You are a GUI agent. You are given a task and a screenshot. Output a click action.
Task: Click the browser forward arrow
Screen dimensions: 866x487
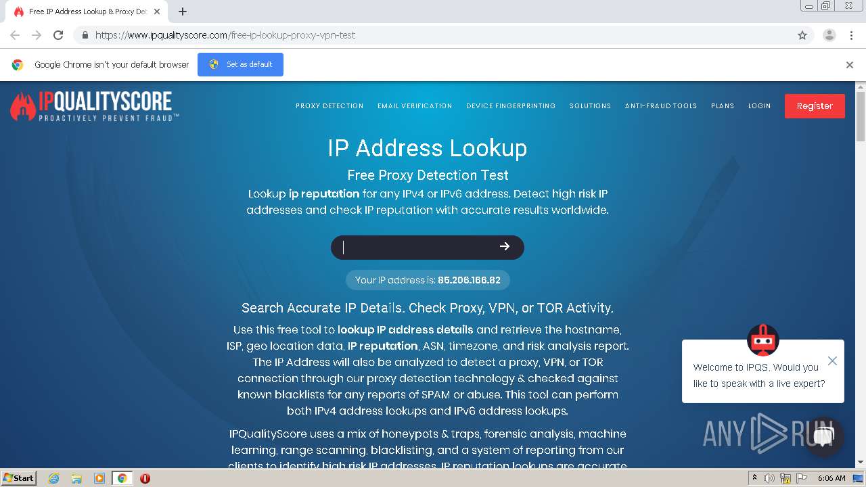tap(37, 35)
